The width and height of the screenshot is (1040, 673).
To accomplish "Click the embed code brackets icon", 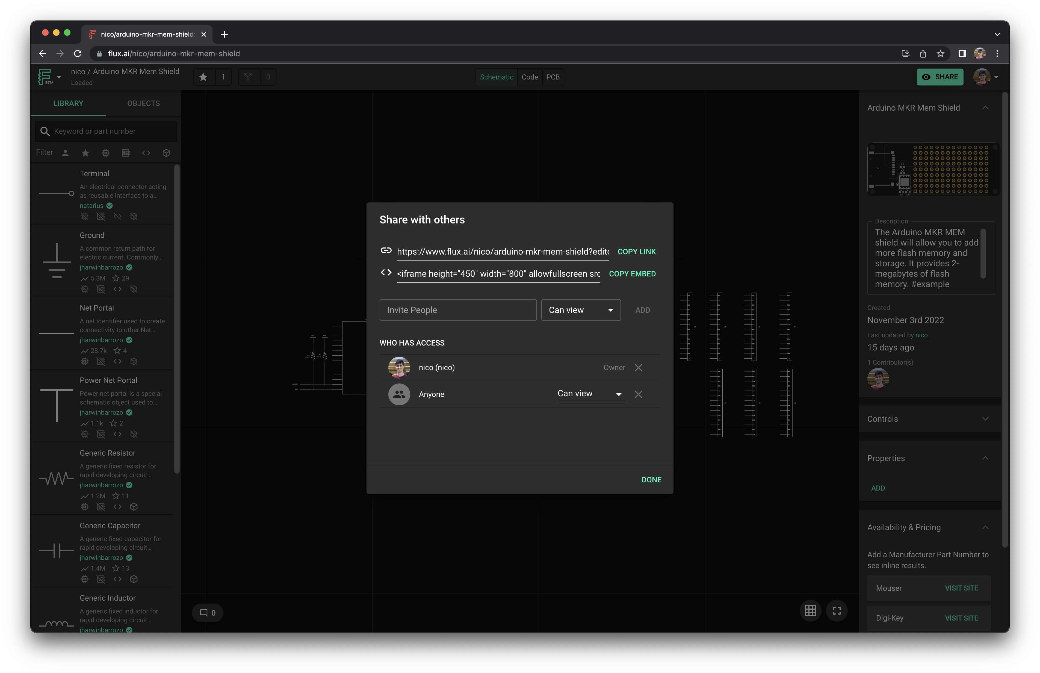I will click(x=386, y=273).
